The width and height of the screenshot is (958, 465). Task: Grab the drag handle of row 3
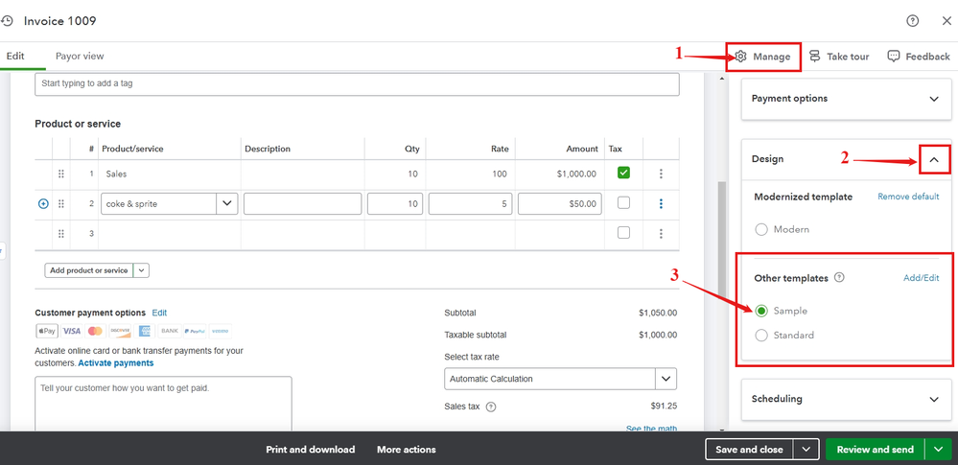[61, 233]
